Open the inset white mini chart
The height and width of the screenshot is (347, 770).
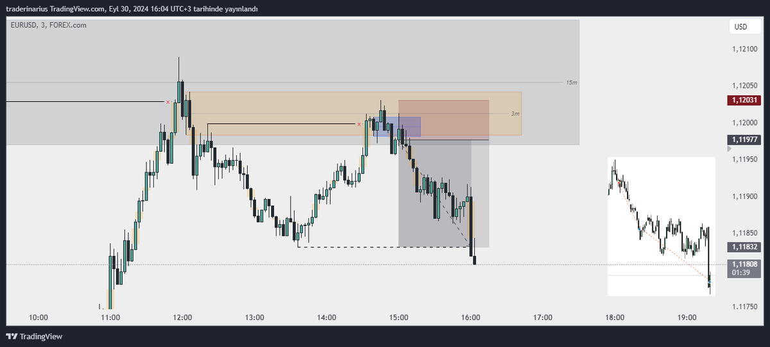point(661,226)
